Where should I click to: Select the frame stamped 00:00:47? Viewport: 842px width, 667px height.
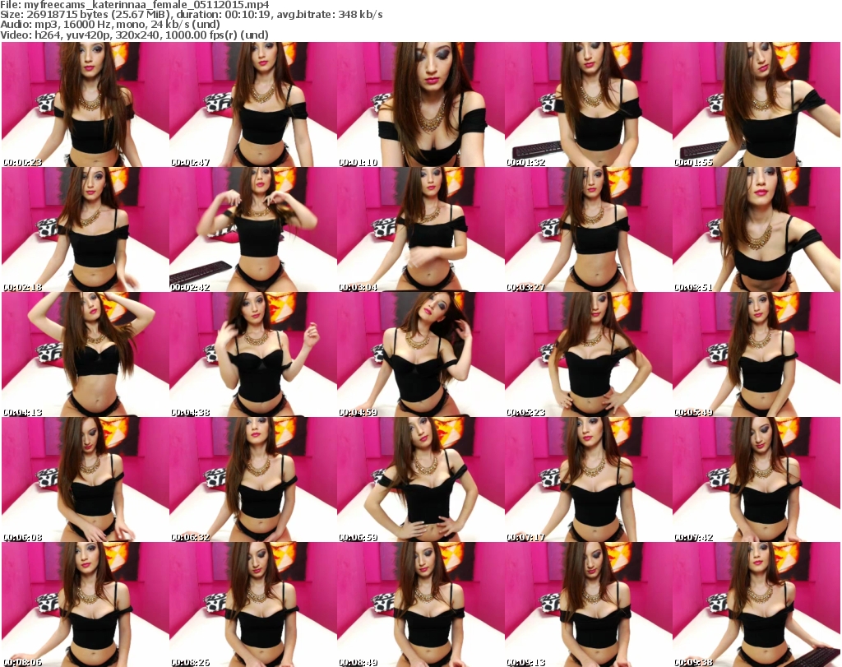(252, 104)
